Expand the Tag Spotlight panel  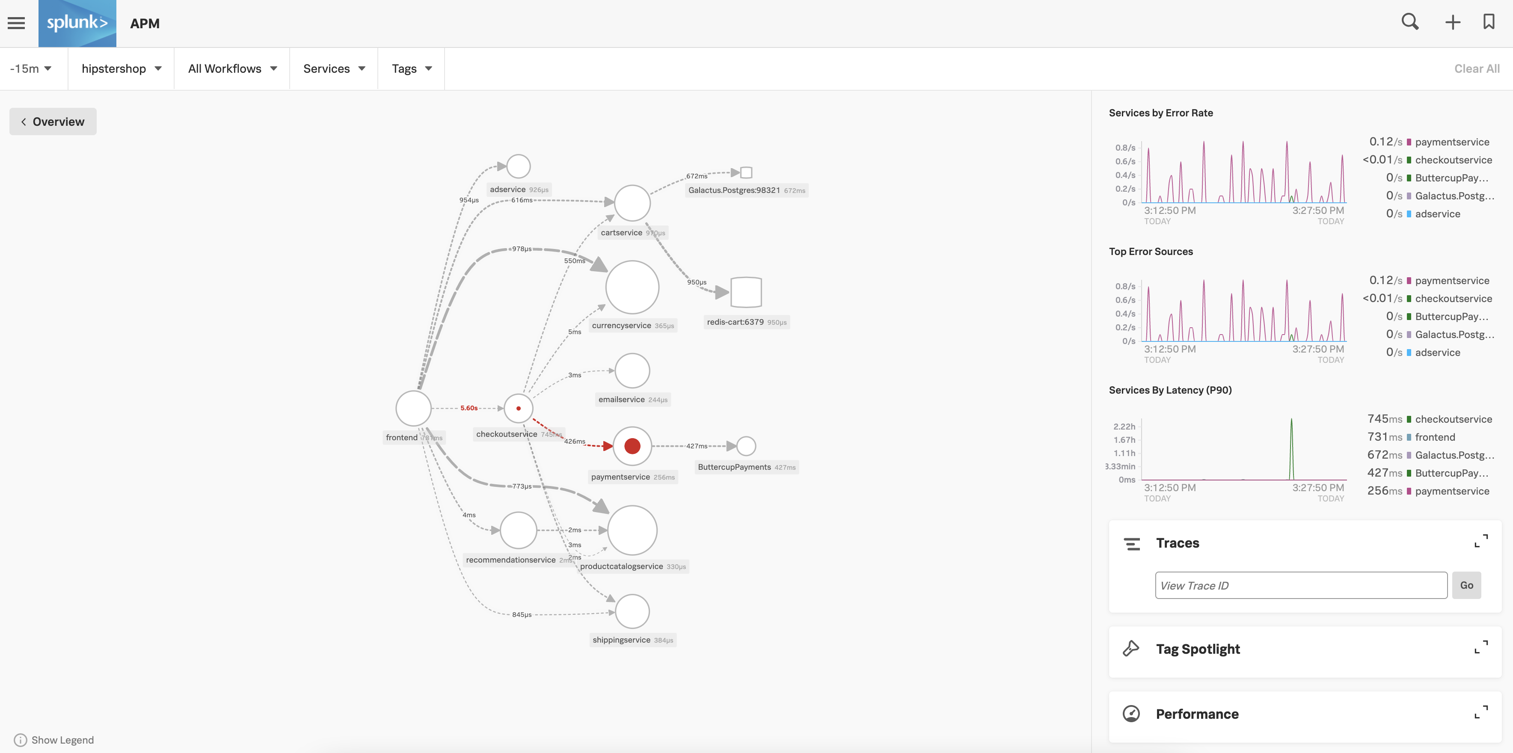[1481, 648]
